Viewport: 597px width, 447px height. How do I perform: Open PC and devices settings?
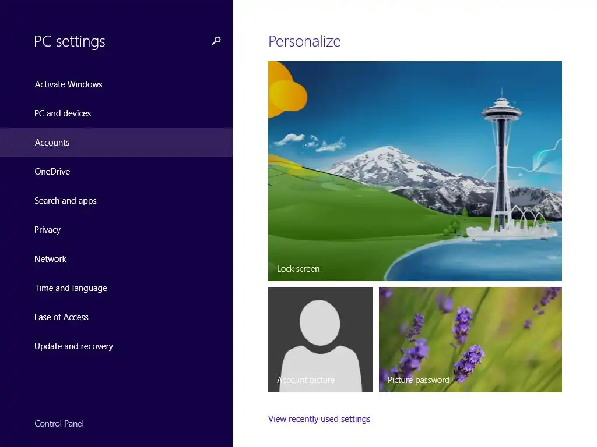117,113
